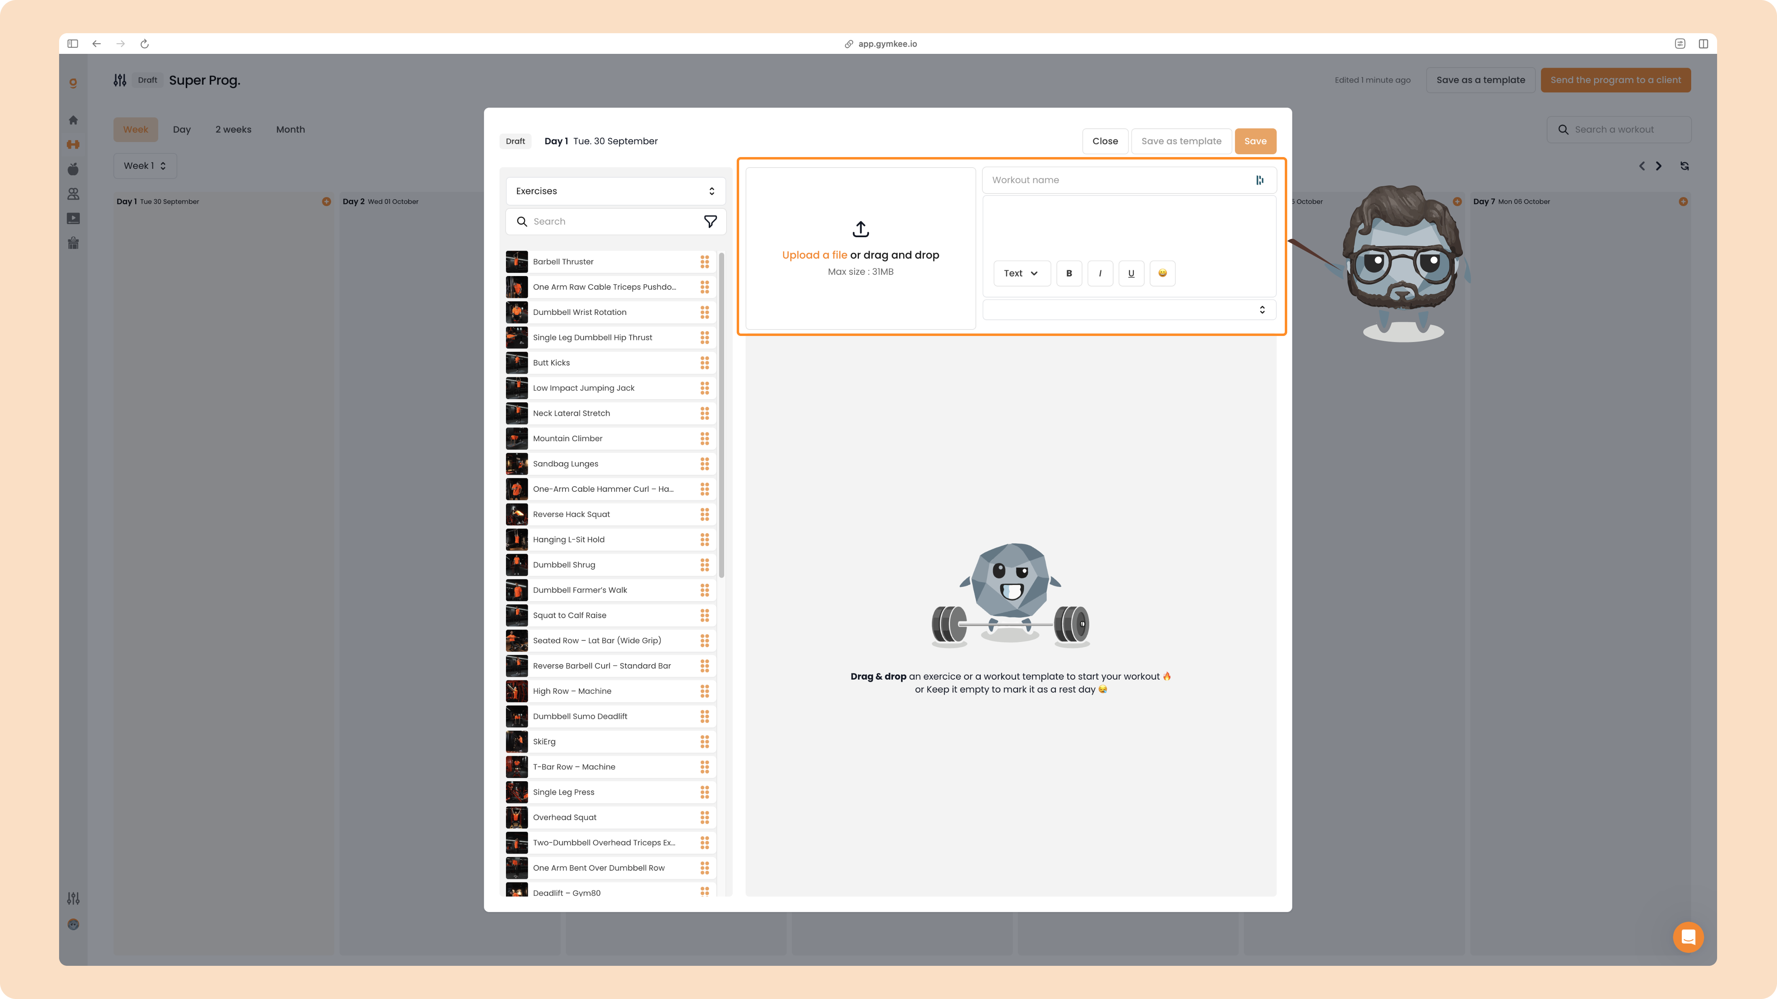Grab the drag handle of SkiErg

click(704, 742)
